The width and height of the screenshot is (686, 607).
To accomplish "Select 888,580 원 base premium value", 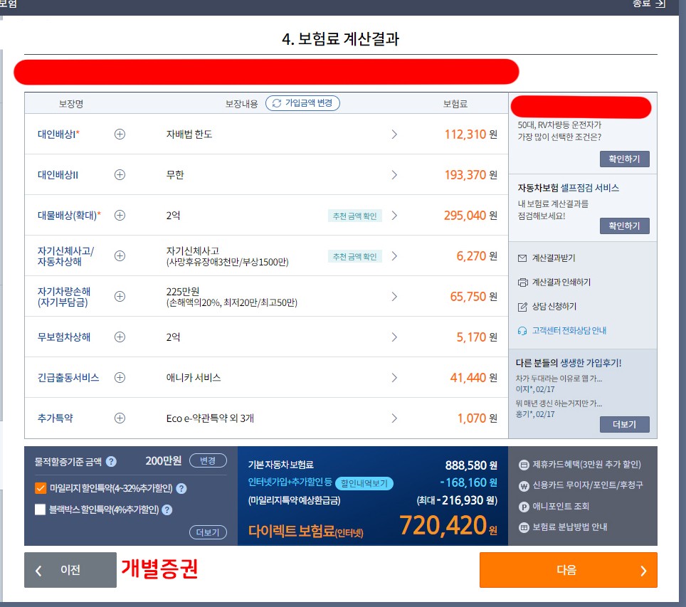I will (x=471, y=465).
